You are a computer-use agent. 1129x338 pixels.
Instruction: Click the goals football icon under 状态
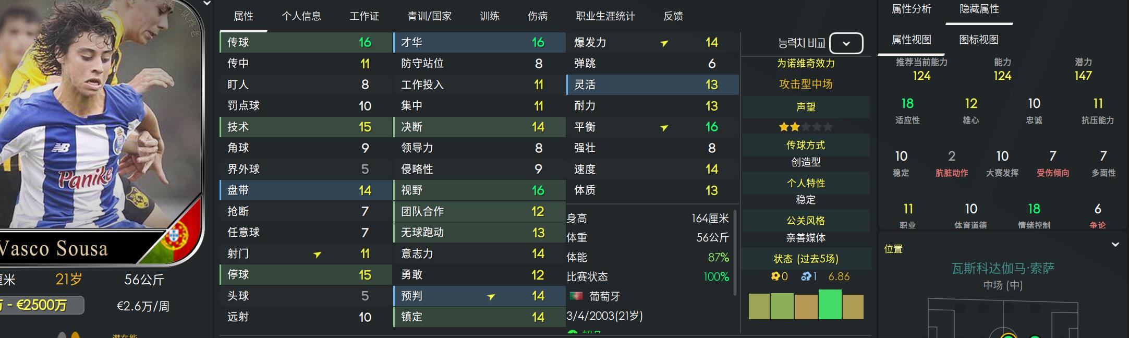(775, 276)
